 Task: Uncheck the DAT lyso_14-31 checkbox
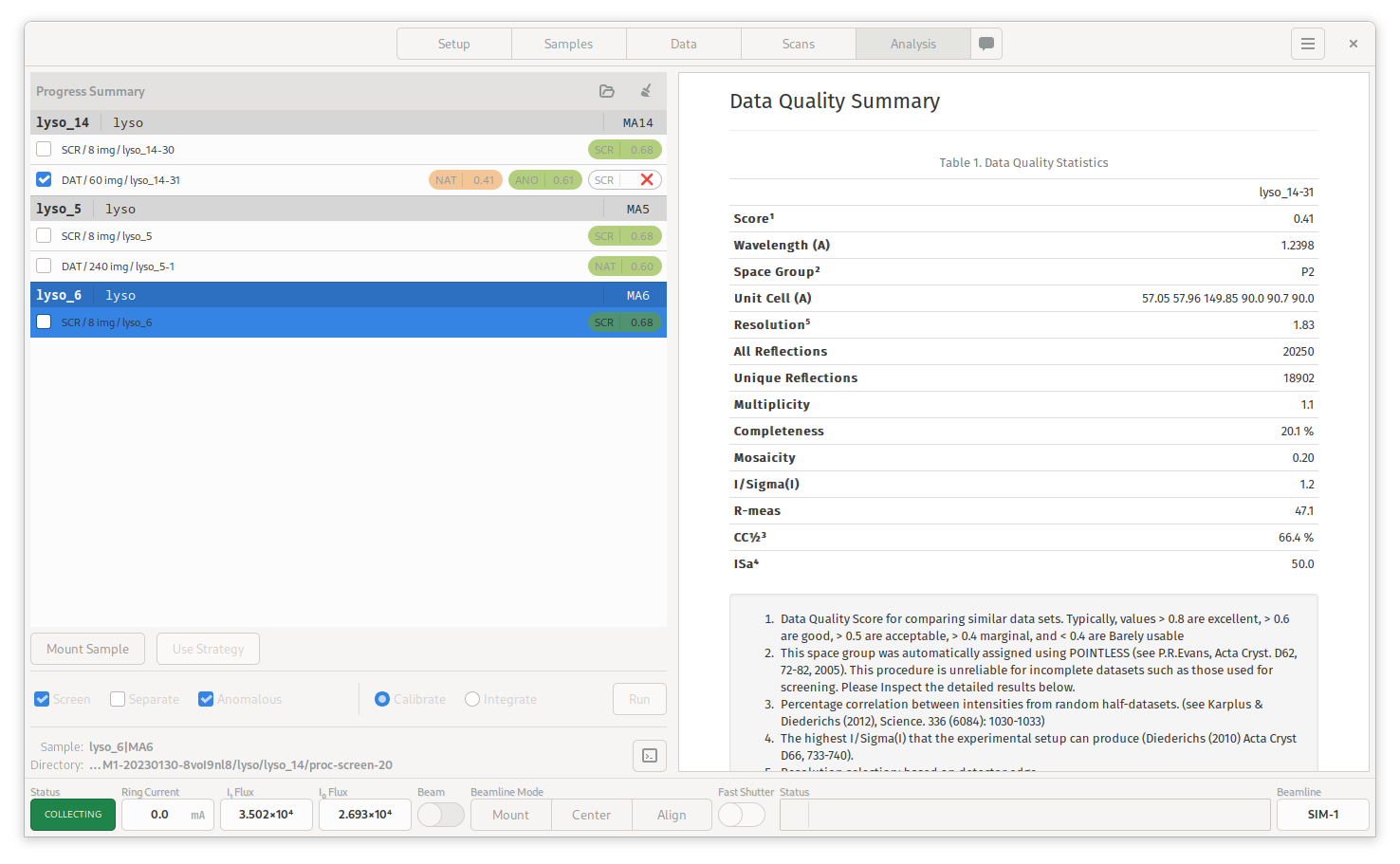44,179
